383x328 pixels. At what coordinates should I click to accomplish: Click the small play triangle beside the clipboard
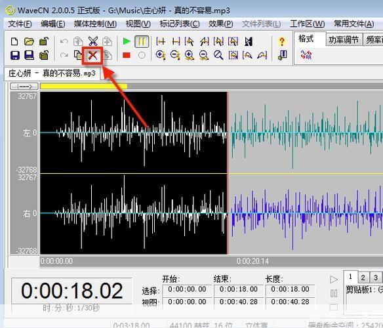334,279
